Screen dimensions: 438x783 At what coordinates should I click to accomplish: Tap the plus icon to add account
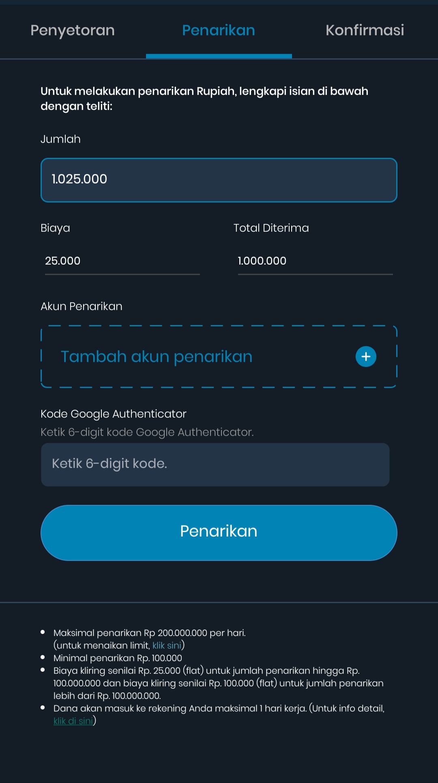click(x=366, y=356)
